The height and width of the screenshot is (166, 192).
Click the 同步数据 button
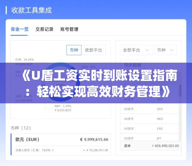click(x=133, y=65)
